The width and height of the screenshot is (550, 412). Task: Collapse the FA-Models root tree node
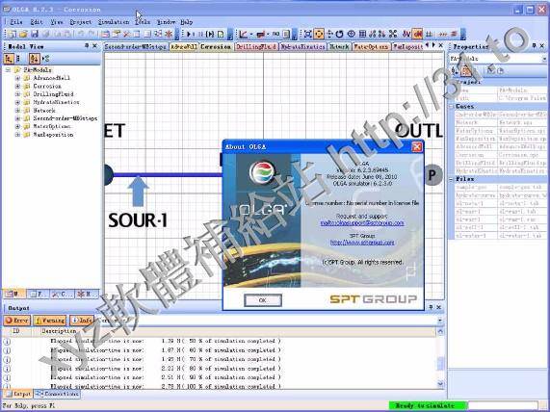[8, 69]
